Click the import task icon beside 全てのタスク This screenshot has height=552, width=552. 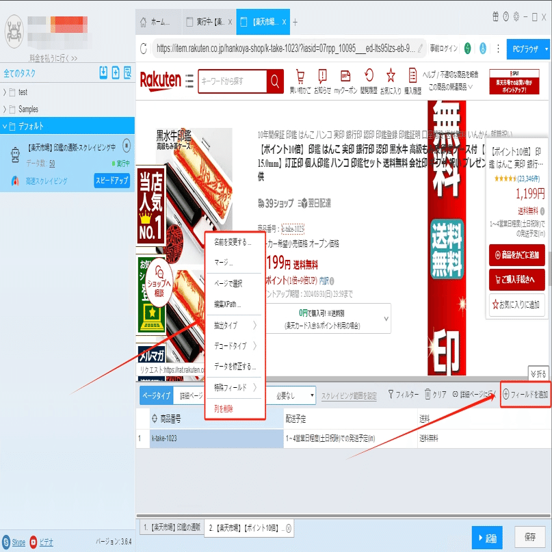(103, 73)
